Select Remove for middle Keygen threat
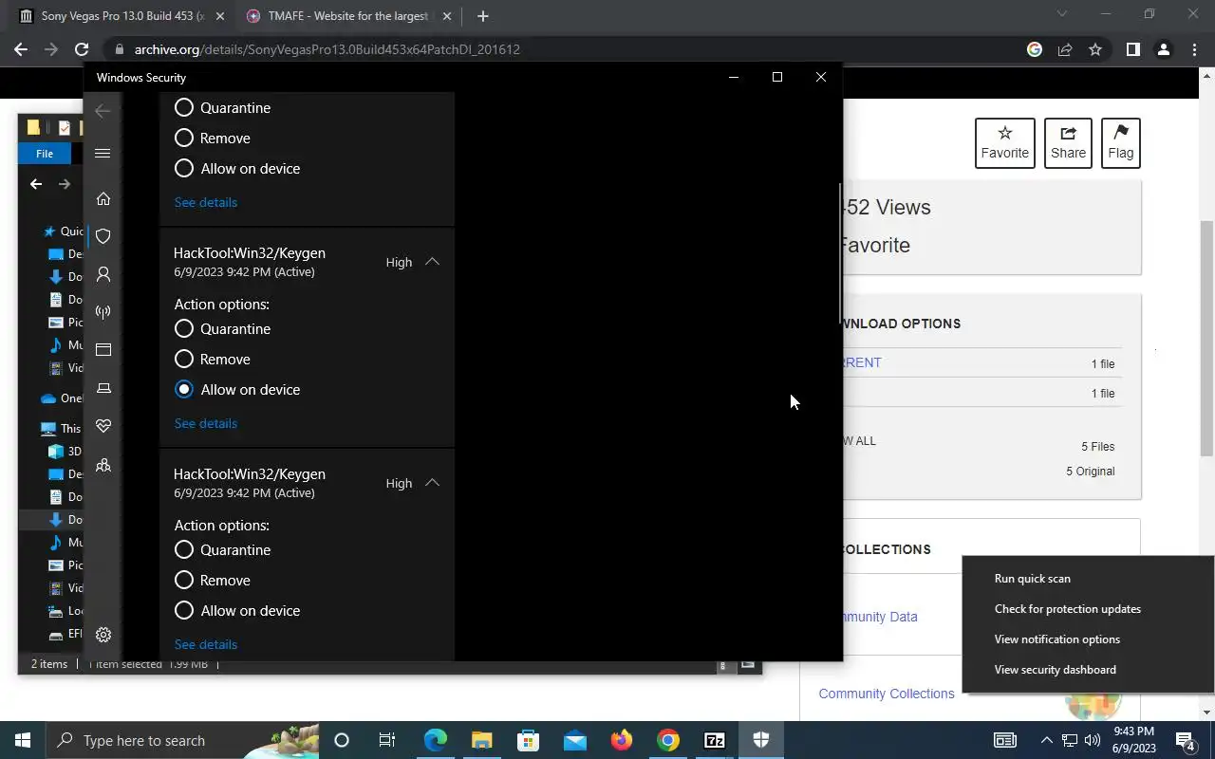Viewport: 1215px width, 759px height. pyautogui.click(x=184, y=360)
